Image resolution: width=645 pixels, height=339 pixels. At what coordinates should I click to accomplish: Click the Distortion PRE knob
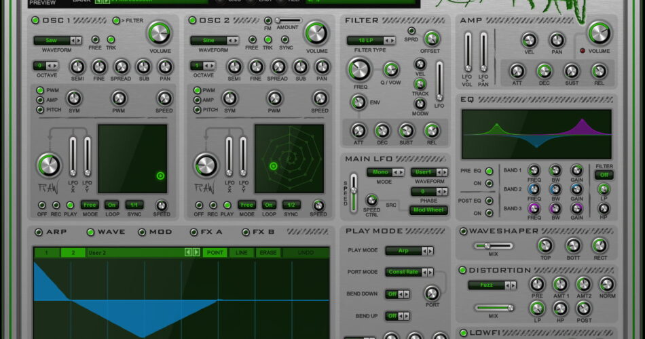(537, 284)
